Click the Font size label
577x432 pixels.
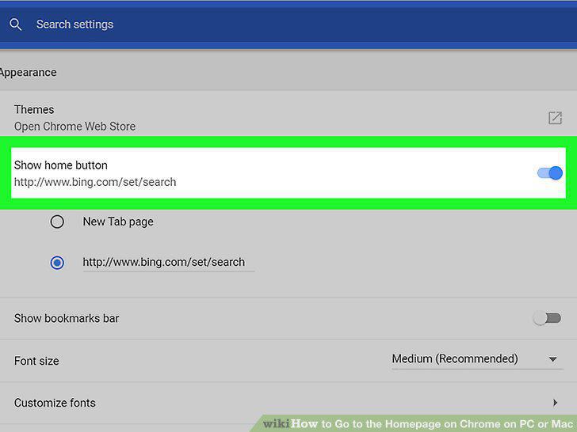coord(36,361)
